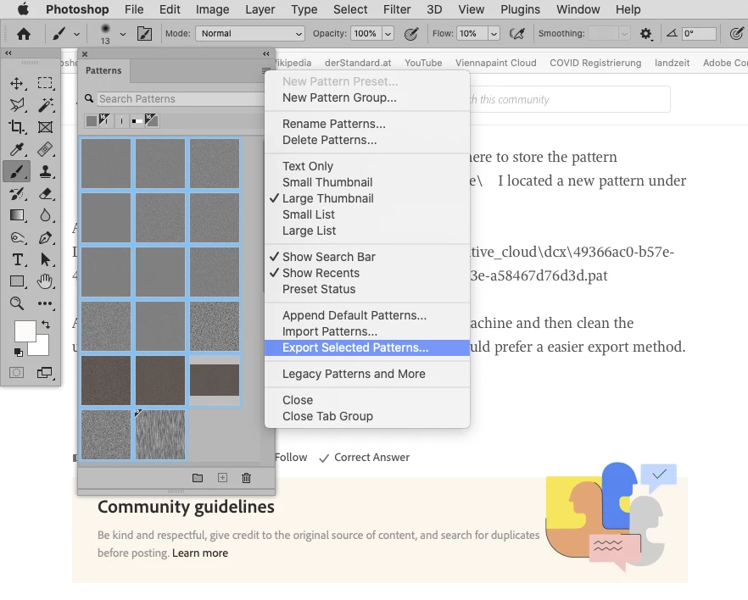Select the Move tool
Screen dimensions: 748x600
[x=17, y=83]
